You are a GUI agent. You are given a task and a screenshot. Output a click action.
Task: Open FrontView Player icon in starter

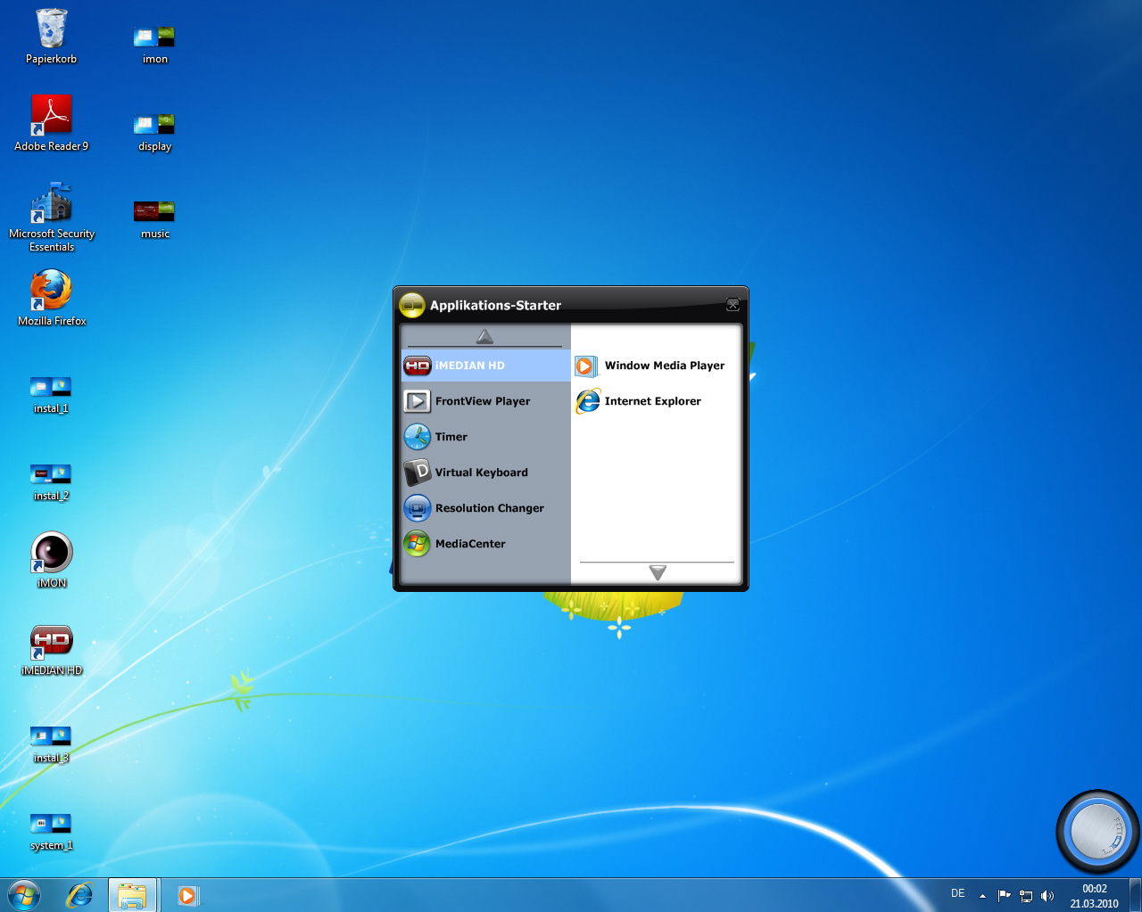pyautogui.click(x=417, y=401)
